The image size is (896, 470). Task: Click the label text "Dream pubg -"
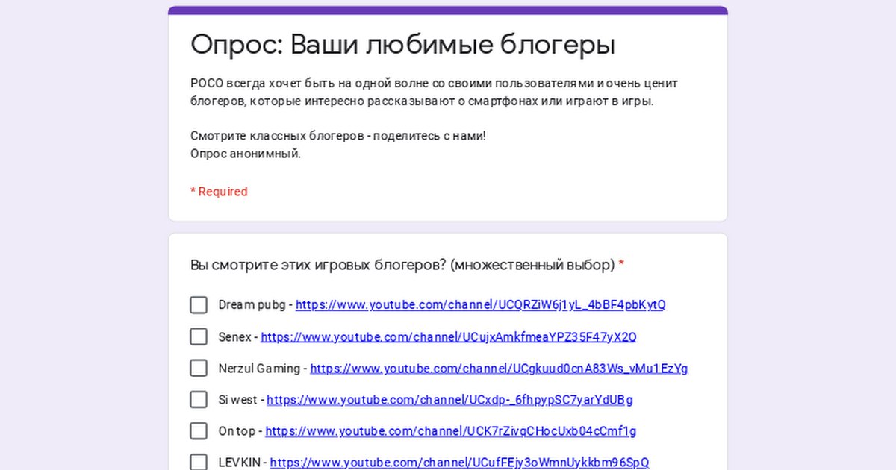point(255,305)
